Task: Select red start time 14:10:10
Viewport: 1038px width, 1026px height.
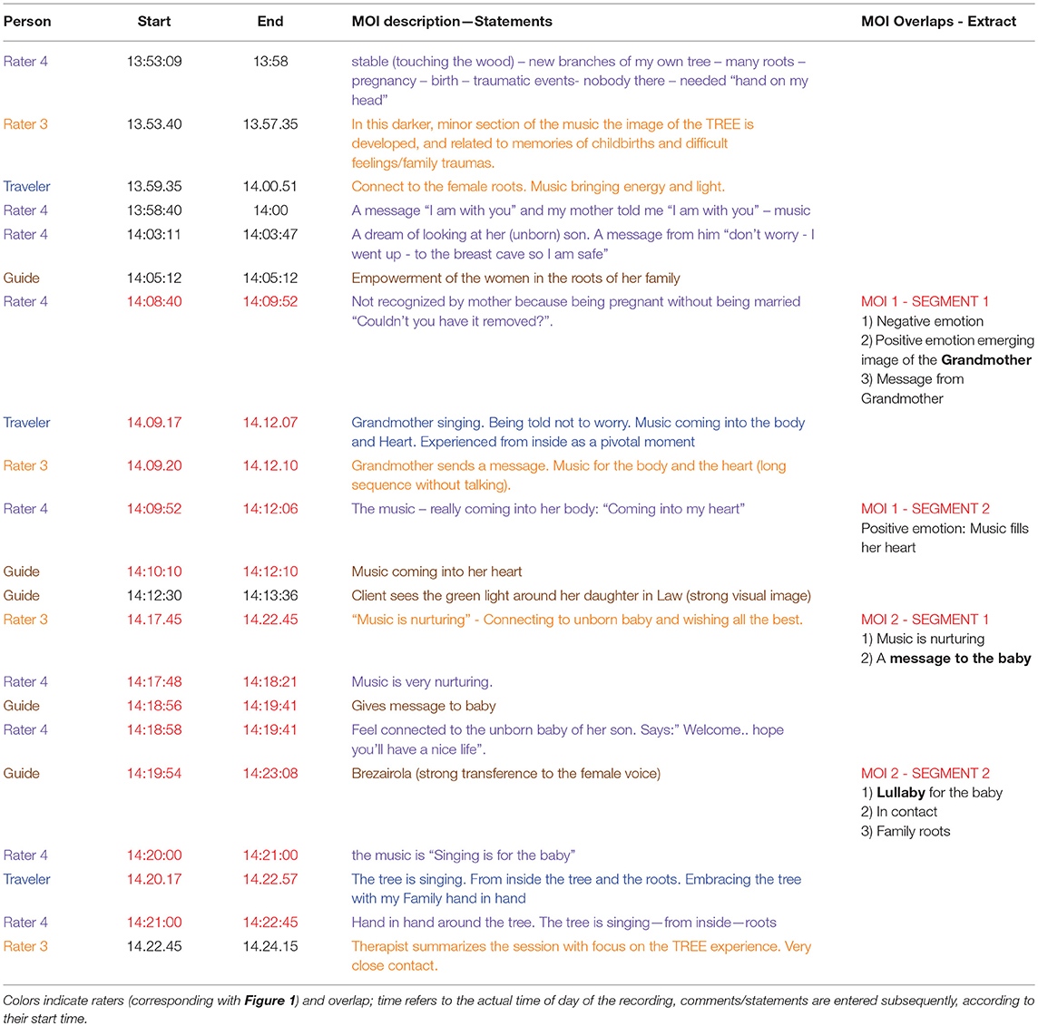Action: click(x=154, y=572)
